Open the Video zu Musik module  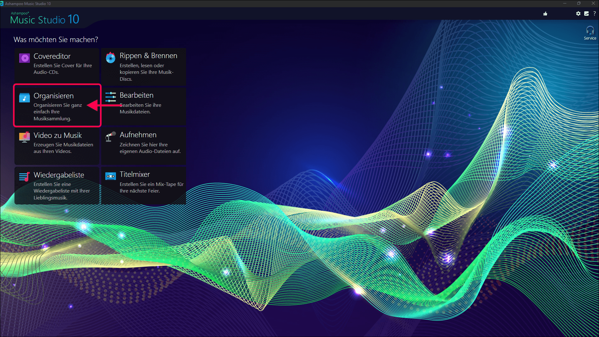point(57,146)
